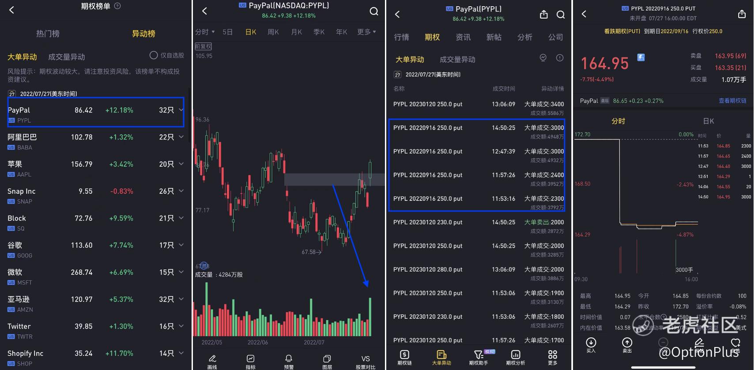
Task: Switch to the 行情 tab
Action: coord(401,37)
